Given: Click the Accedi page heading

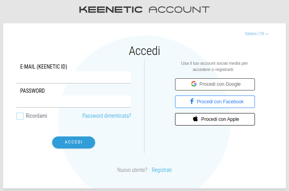Looking at the screenshot, I should click(144, 51).
